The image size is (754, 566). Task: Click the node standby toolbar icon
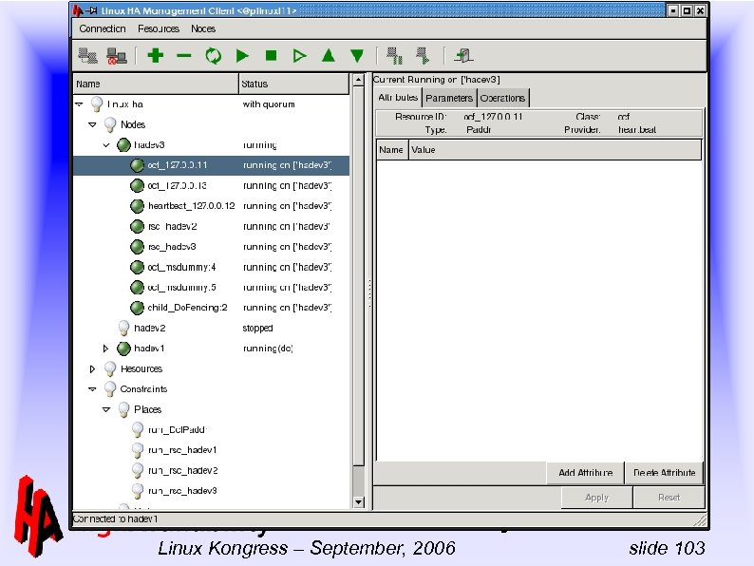(394, 56)
